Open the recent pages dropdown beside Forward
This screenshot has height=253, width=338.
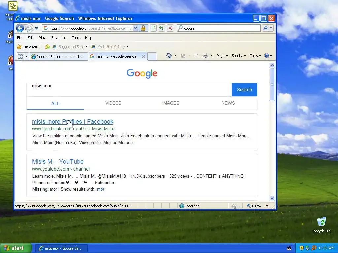click(x=36, y=28)
